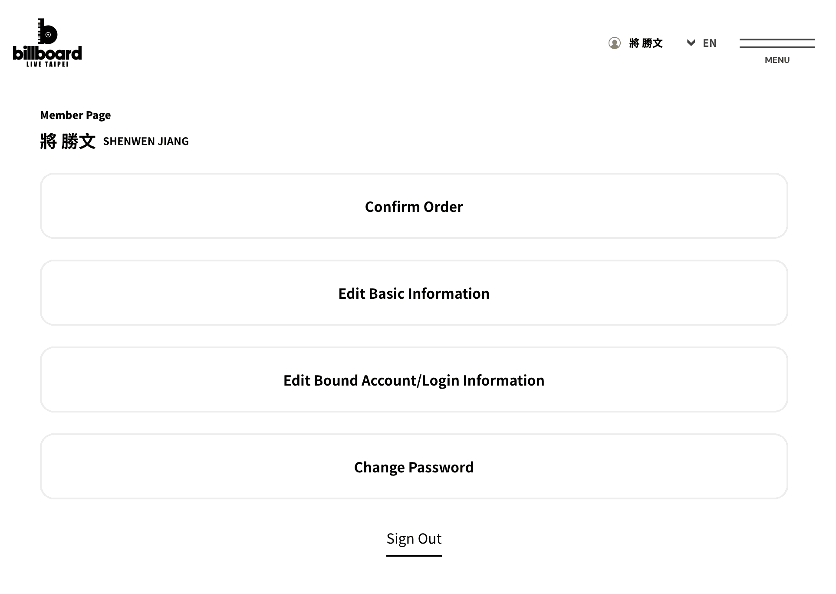
Task: Open the hamburger menu lines icon
Action: pyautogui.click(x=777, y=43)
